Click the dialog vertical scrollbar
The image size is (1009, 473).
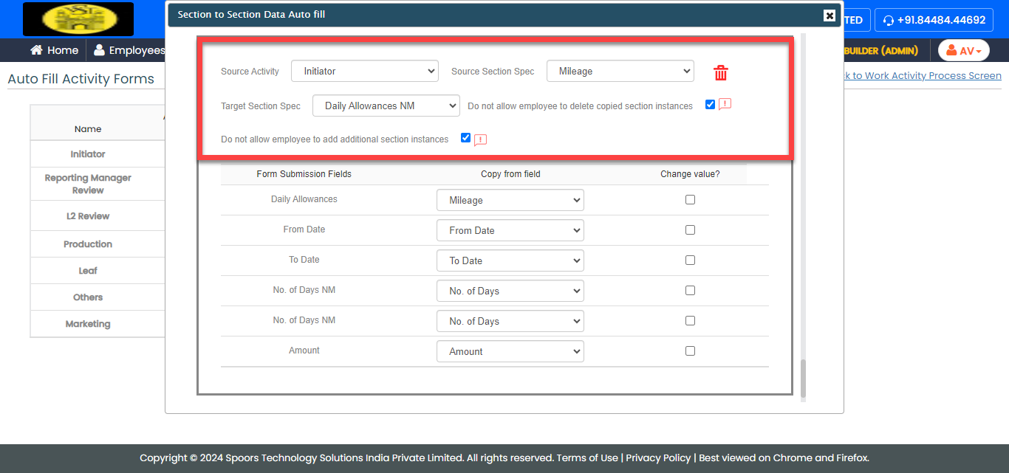coord(803,378)
